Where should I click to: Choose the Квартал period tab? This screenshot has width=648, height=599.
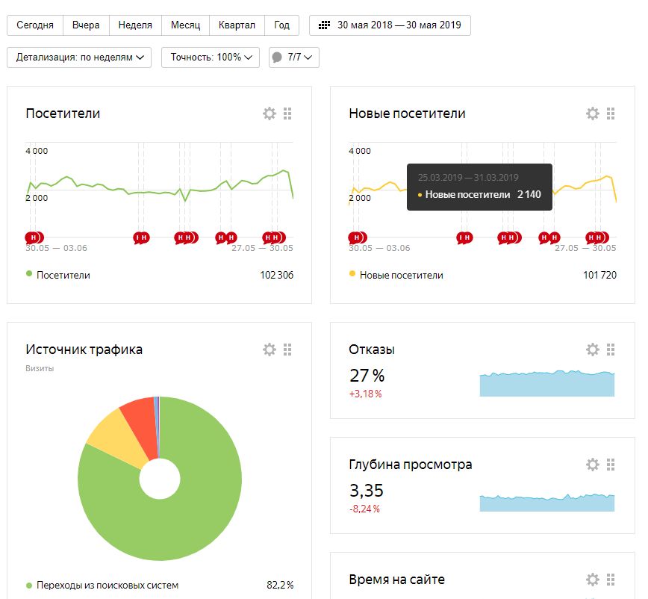click(x=237, y=25)
